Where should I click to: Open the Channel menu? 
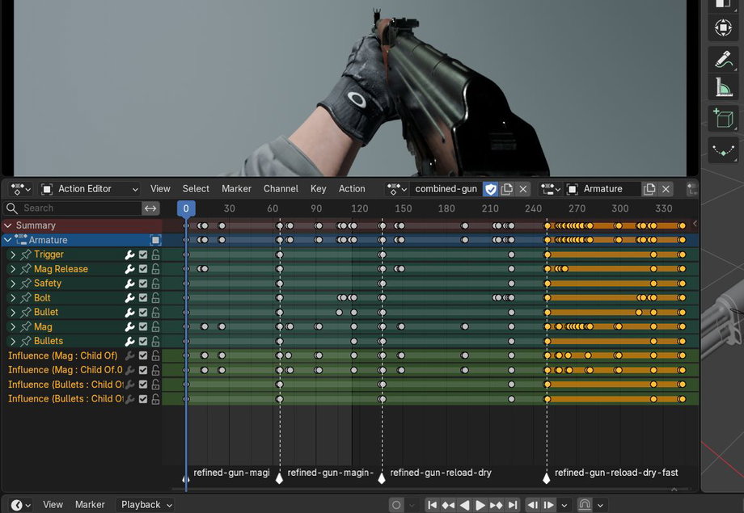pyautogui.click(x=281, y=189)
